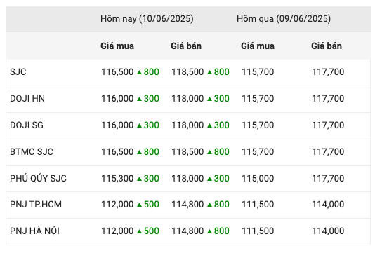Click PHÚ QÚY SJC yesterday buy price 115,000
The image size is (375, 253).
[258, 179]
